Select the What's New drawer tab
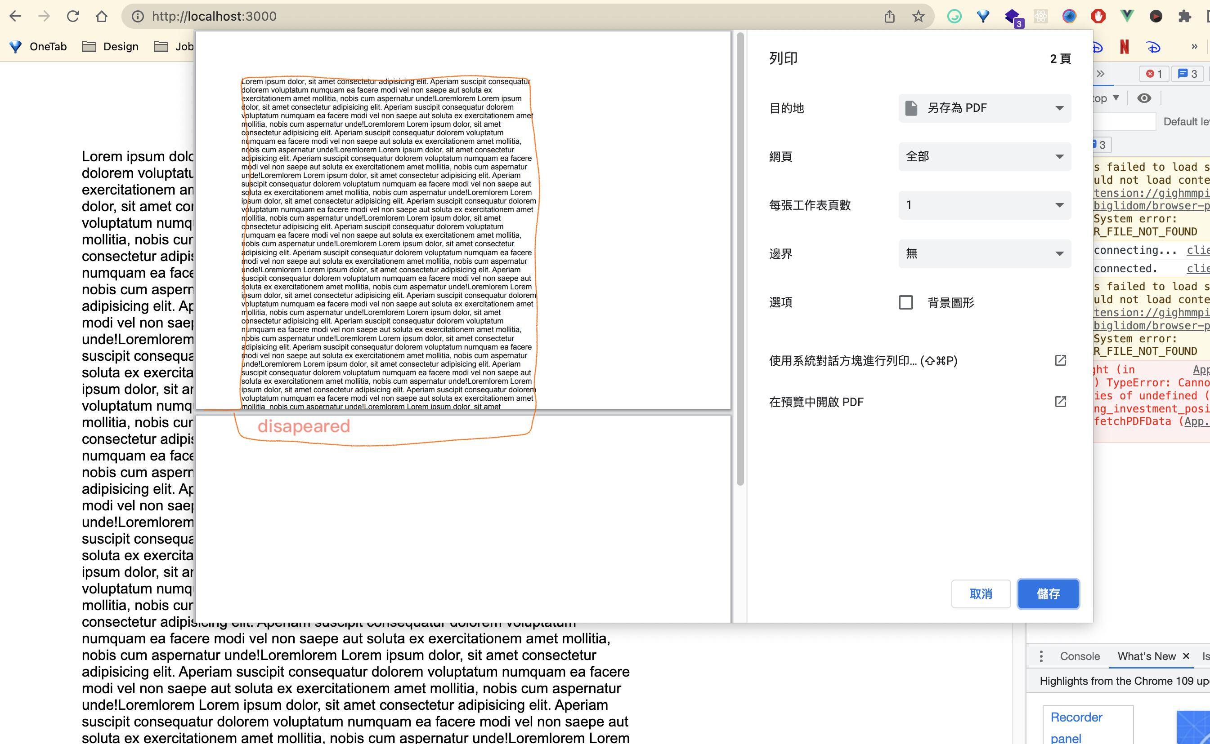 pyautogui.click(x=1146, y=656)
